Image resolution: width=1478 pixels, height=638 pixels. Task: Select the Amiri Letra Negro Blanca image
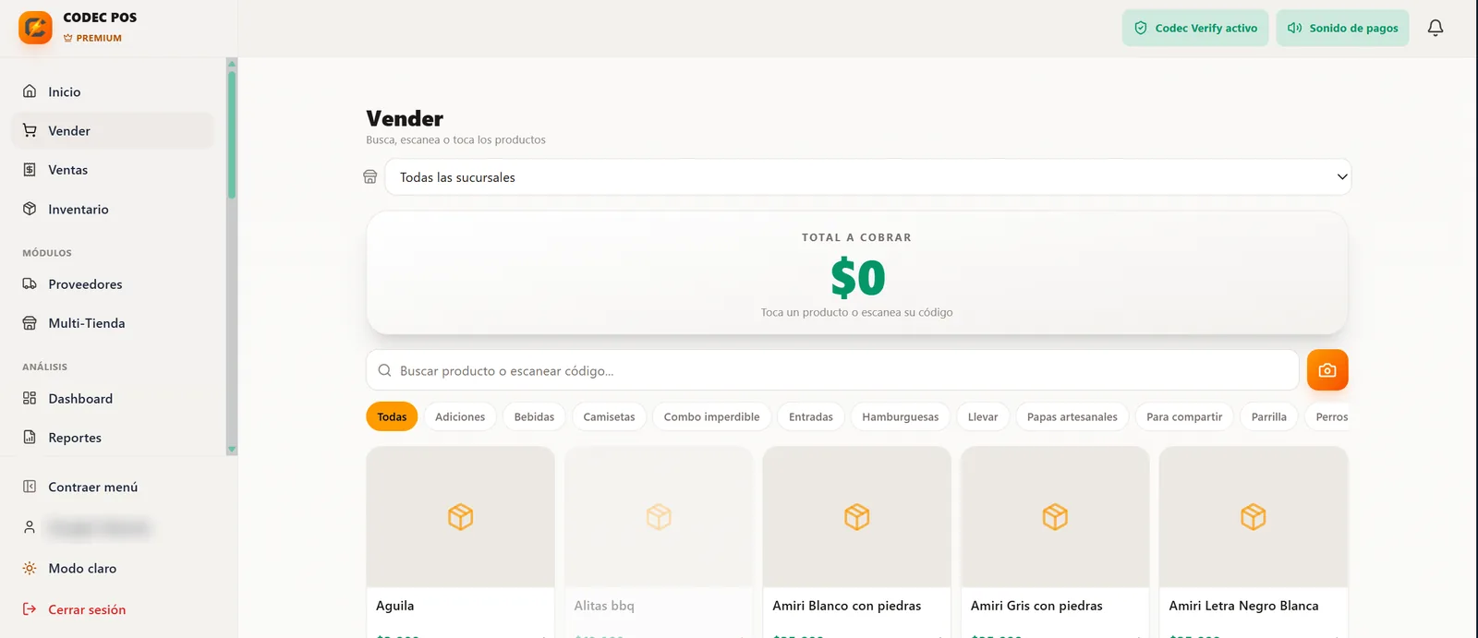[x=1254, y=517]
